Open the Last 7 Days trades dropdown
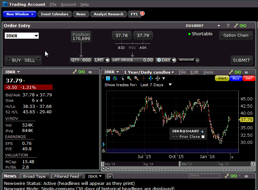258x190 pixels. click(x=170, y=85)
